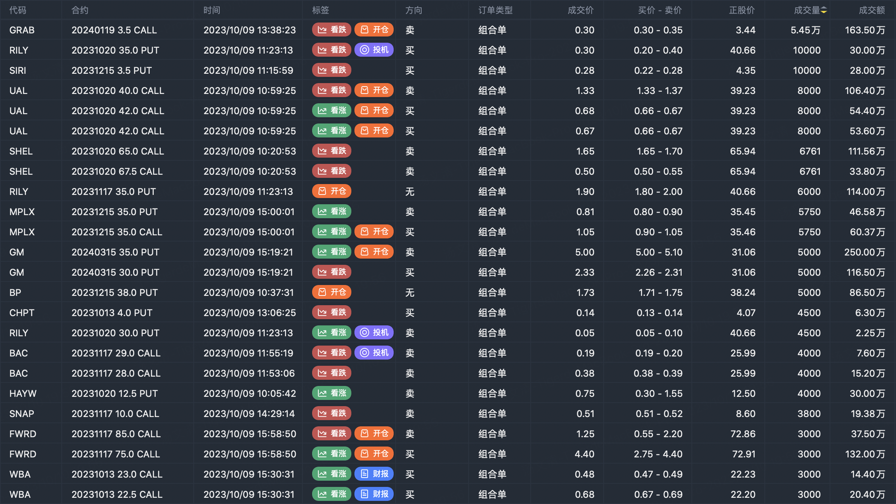This screenshot has height=504, width=896.
Task: Click the 投机 tag on the RILY 35.0 PUT row
Action: pyautogui.click(x=374, y=50)
